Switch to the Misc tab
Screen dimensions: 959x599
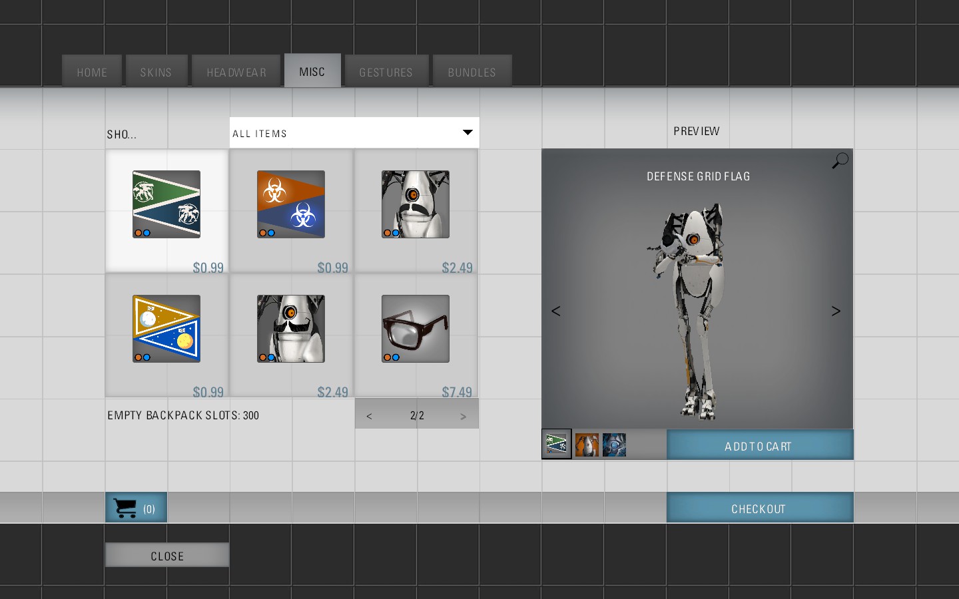(x=312, y=71)
